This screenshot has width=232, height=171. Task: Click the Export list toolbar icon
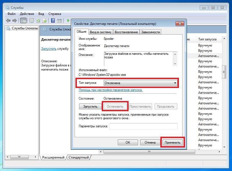click(45, 20)
